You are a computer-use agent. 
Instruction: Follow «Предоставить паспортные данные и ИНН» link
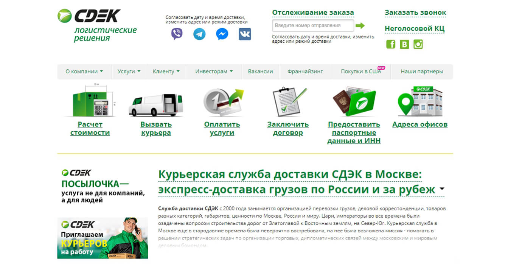pyautogui.click(x=354, y=132)
